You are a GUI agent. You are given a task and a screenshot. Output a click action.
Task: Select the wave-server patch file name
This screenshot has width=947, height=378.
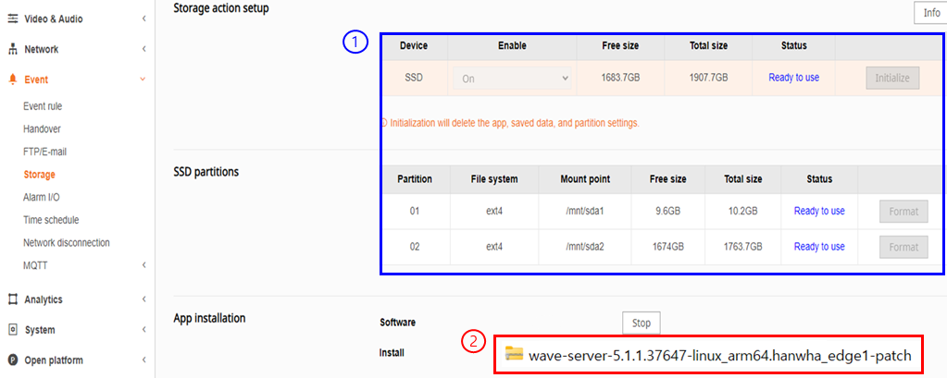[720, 355]
